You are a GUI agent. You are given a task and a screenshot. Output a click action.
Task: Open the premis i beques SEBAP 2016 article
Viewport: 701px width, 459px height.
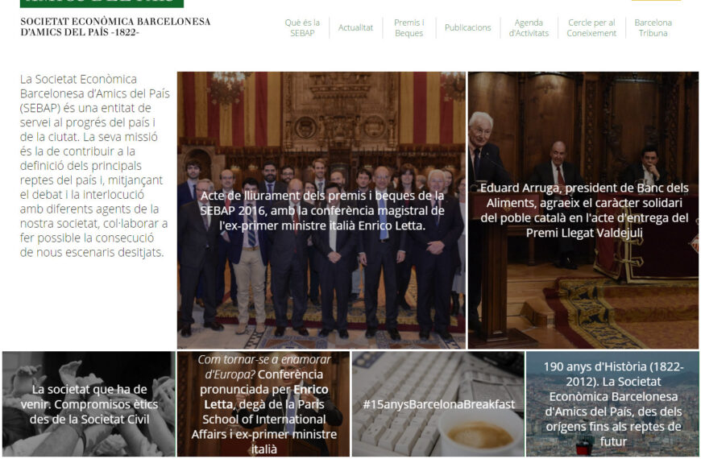click(x=321, y=210)
